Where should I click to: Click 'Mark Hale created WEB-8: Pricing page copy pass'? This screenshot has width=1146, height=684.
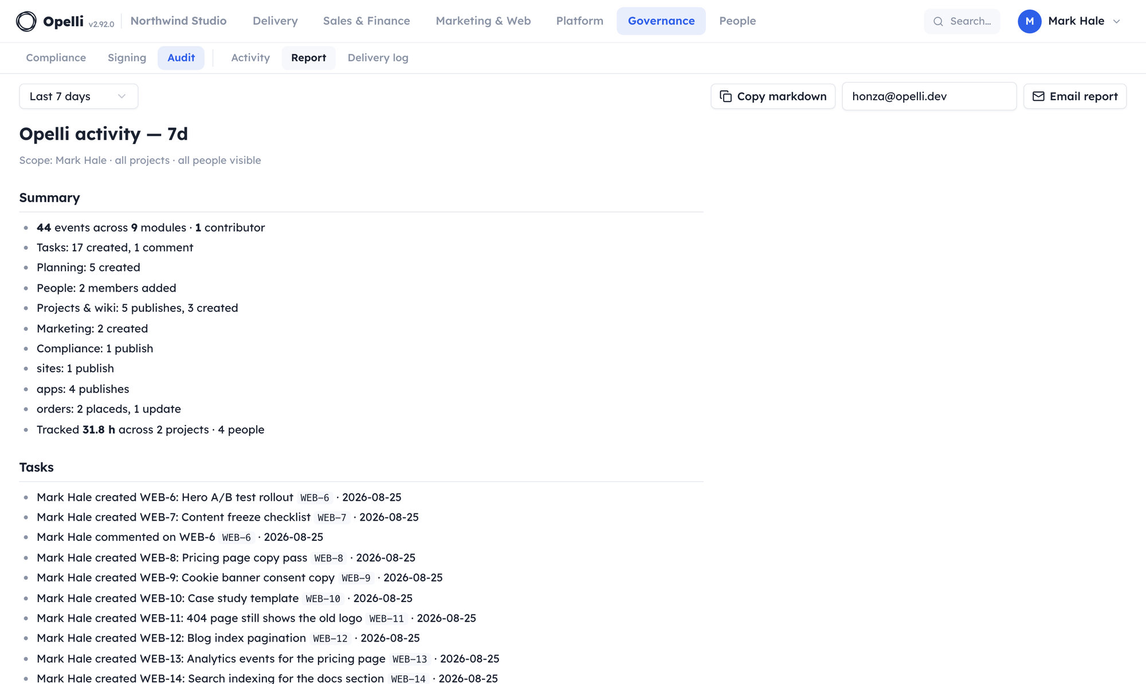tap(172, 558)
